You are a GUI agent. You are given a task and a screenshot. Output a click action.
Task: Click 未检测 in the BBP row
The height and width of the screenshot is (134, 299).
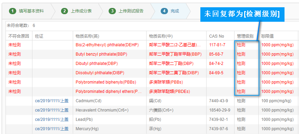14,54
